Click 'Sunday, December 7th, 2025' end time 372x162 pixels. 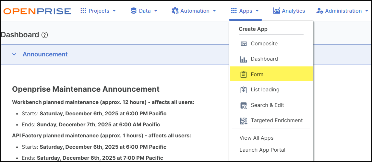pos(99,125)
